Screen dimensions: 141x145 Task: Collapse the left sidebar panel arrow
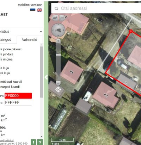46,77
